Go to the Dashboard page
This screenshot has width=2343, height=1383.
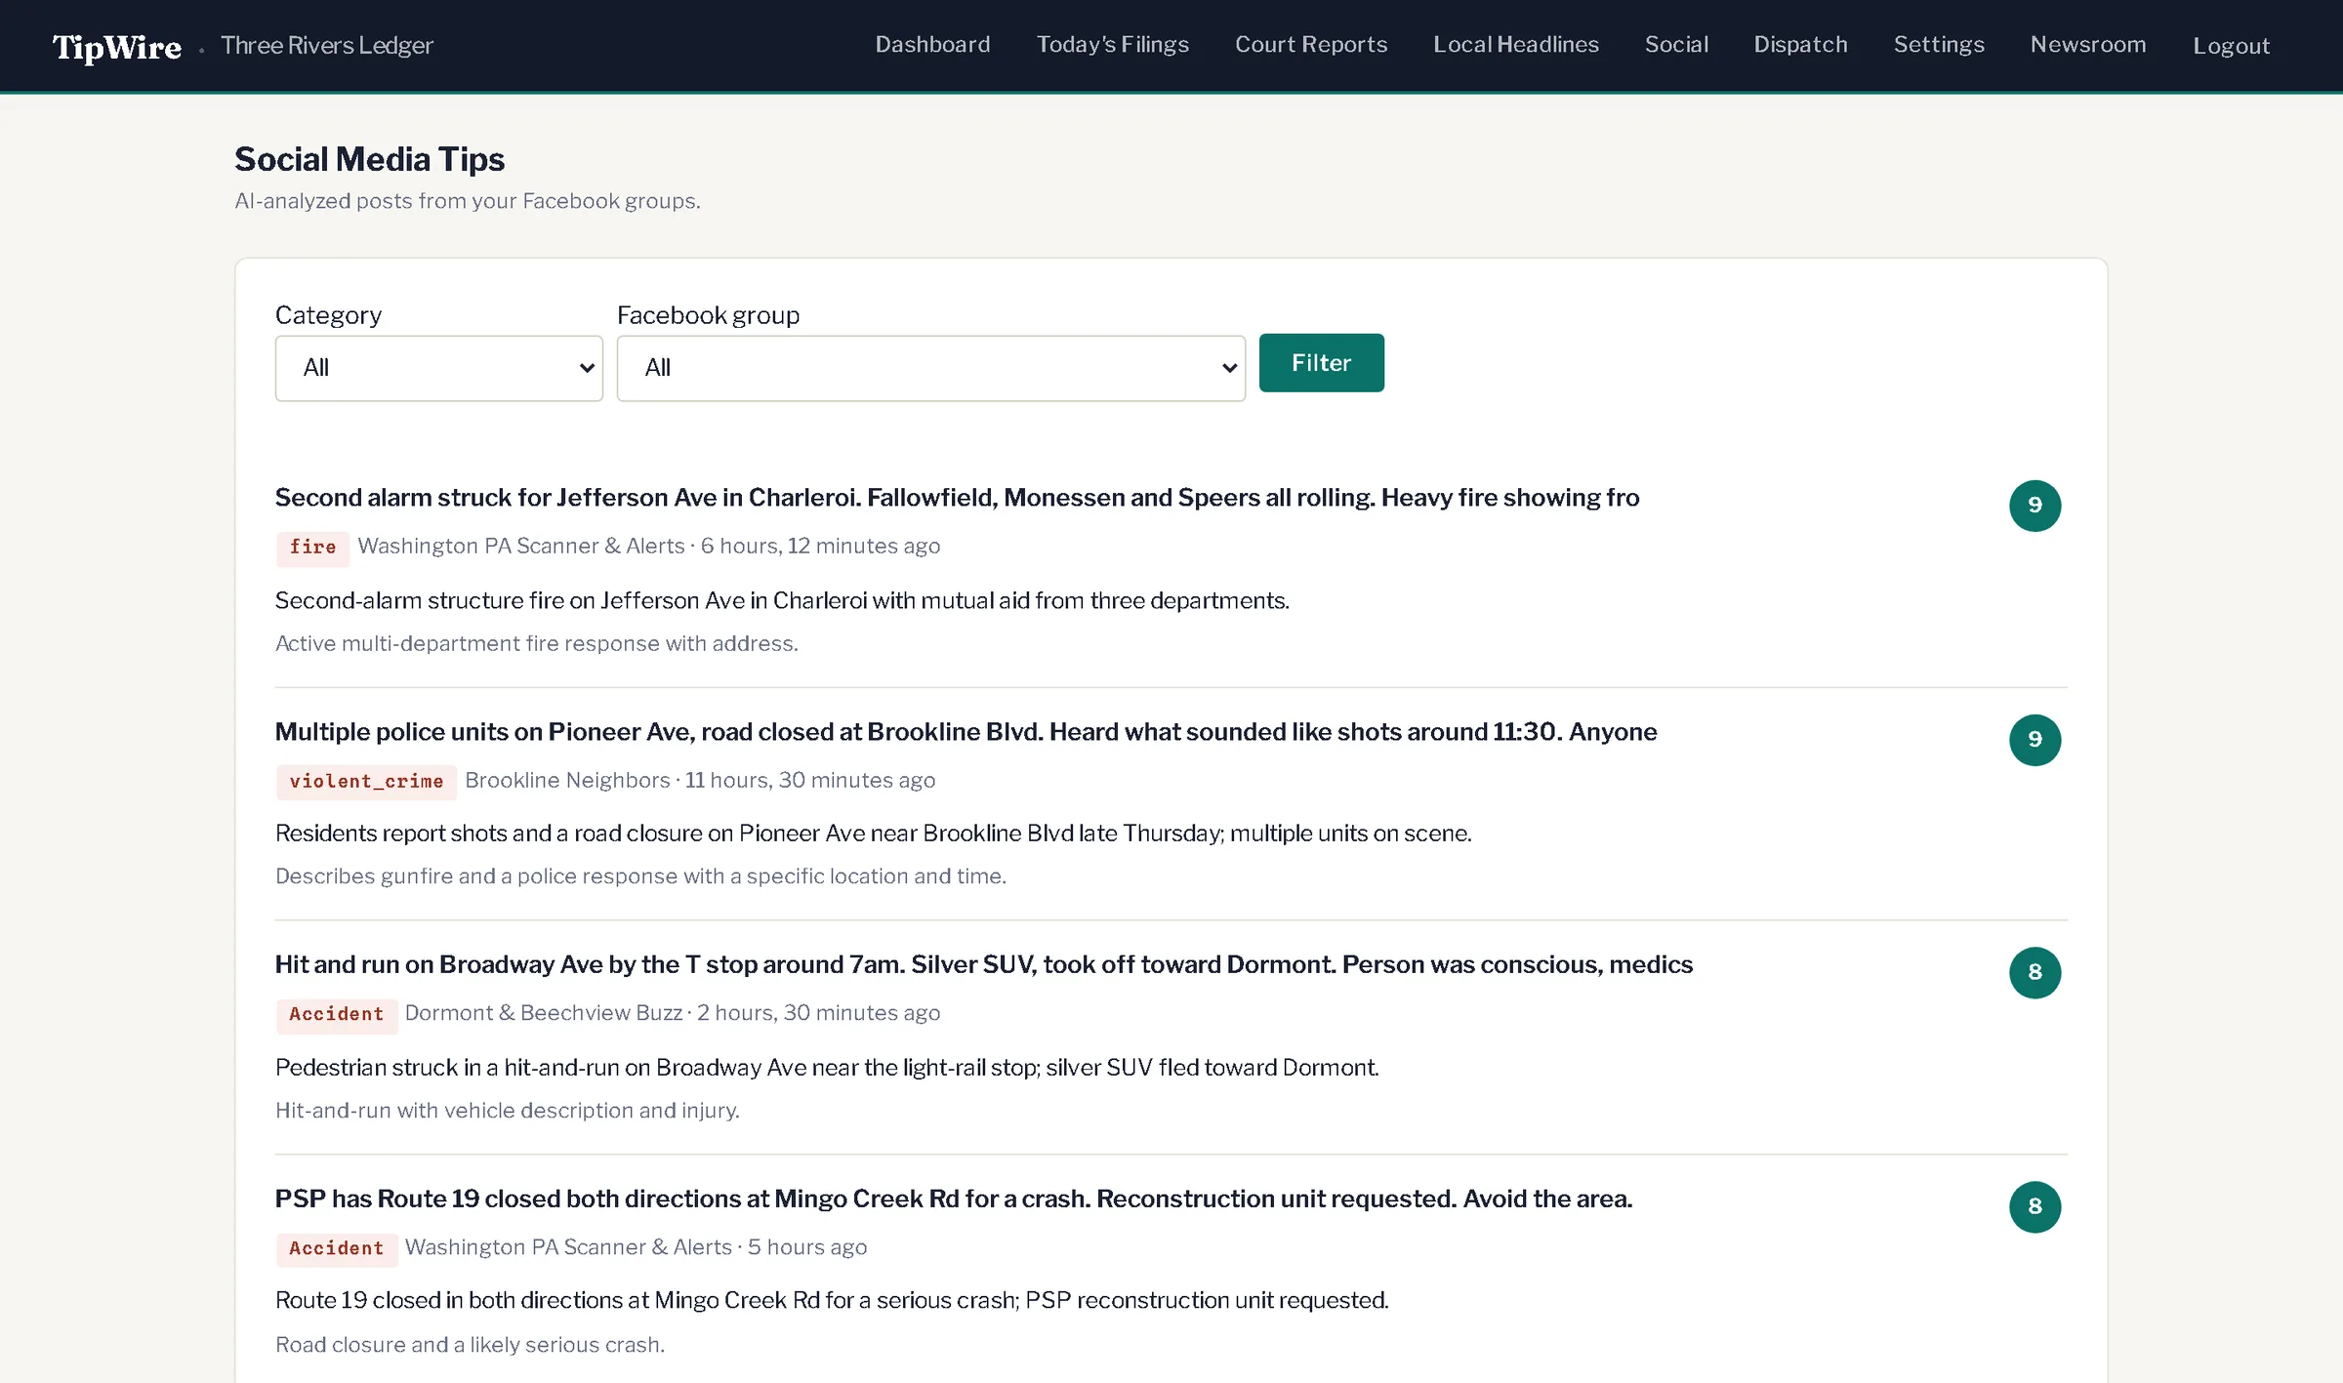pos(932,45)
